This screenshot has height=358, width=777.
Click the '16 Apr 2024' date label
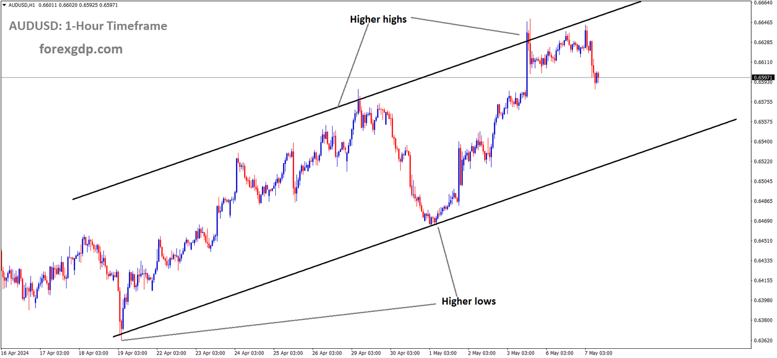(x=15, y=353)
